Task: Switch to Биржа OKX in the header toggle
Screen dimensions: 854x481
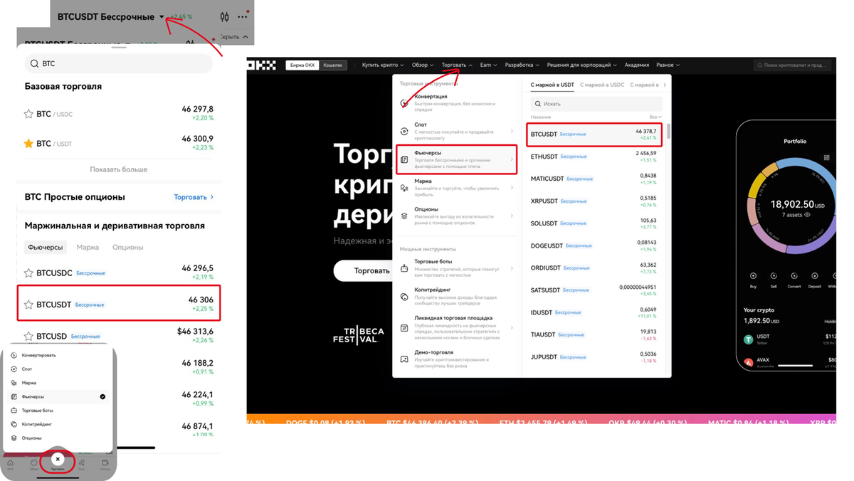Action: [302, 65]
